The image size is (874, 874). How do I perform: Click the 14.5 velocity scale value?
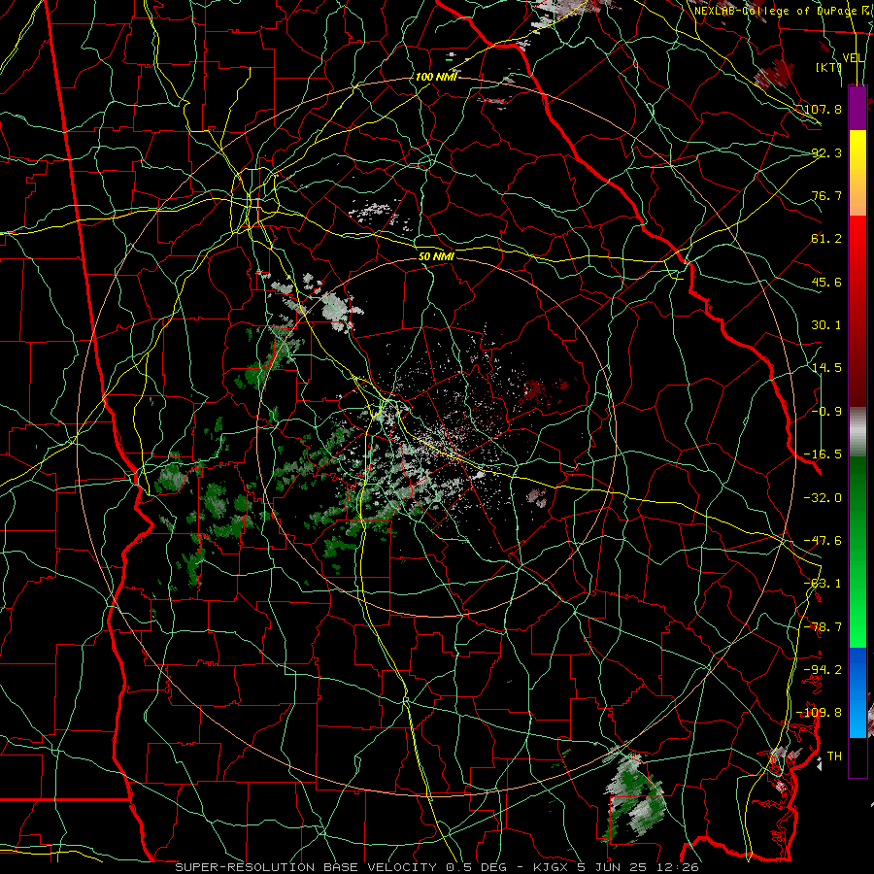click(x=826, y=368)
